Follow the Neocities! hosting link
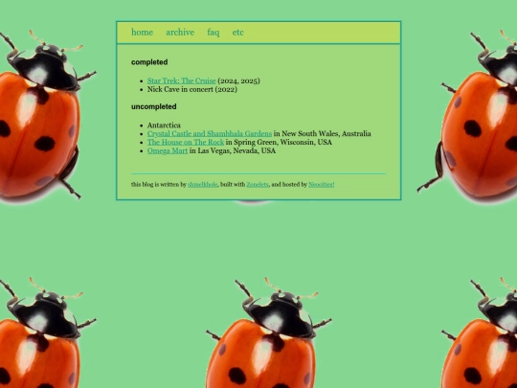Image resolution: width=517 pixels, height=388 pixels. pos(322,185)
